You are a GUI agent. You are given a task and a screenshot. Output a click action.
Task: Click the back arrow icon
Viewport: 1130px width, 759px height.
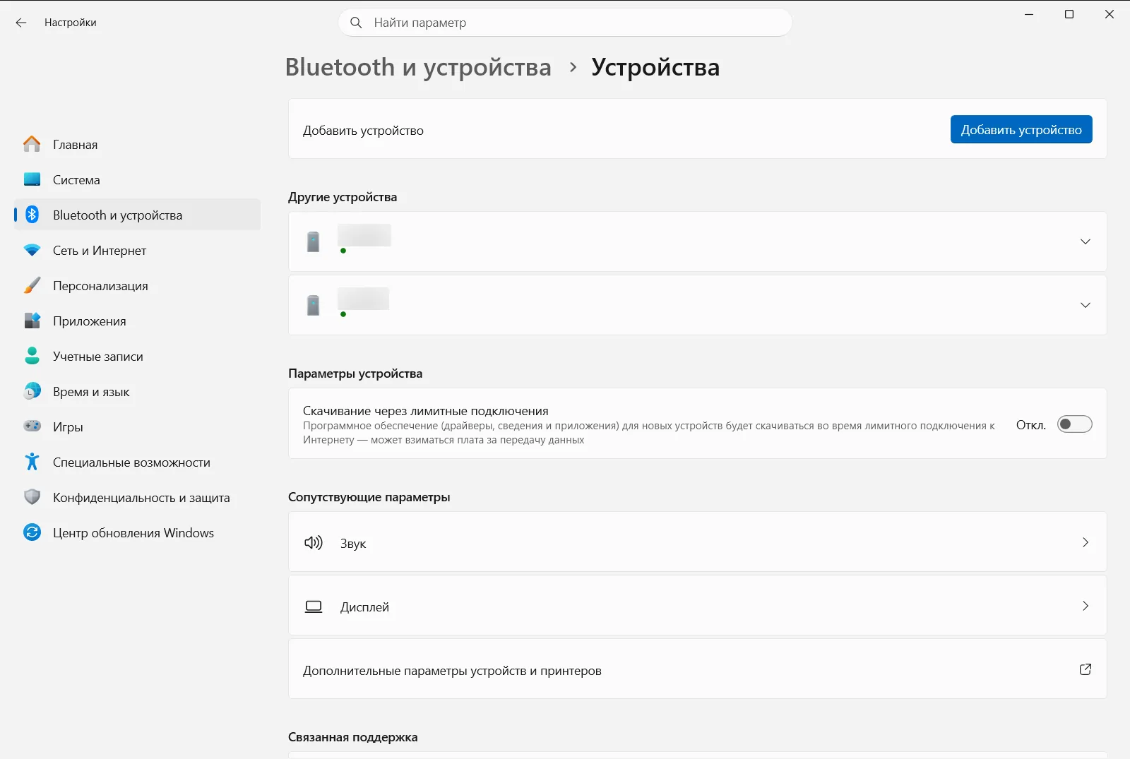pyautogui.click(x=21, y=23)
